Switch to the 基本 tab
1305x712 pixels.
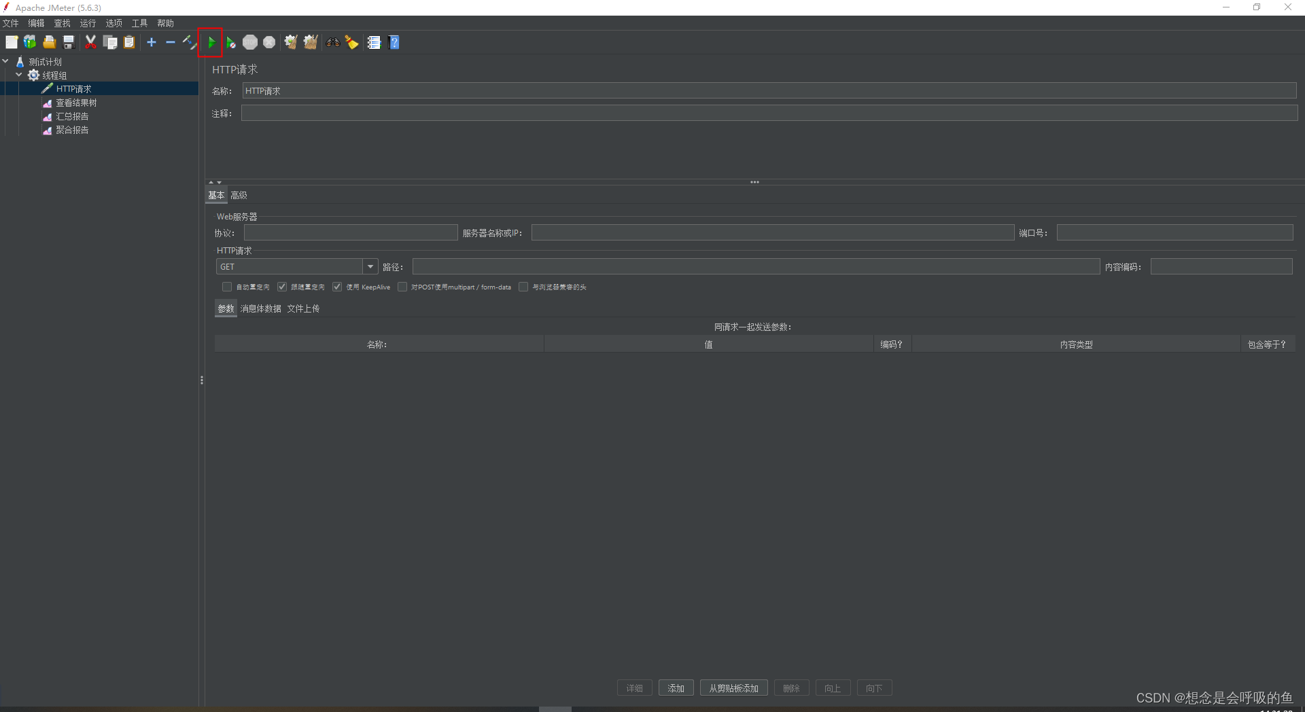pyautogui.click(x=216, y=195)
